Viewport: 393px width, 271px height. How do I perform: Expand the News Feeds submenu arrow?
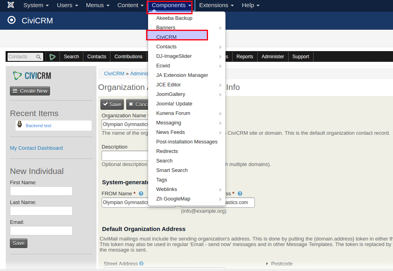click(x=220, y=133)
